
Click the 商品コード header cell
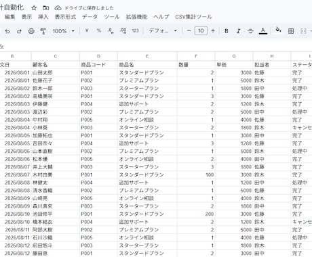98,65
